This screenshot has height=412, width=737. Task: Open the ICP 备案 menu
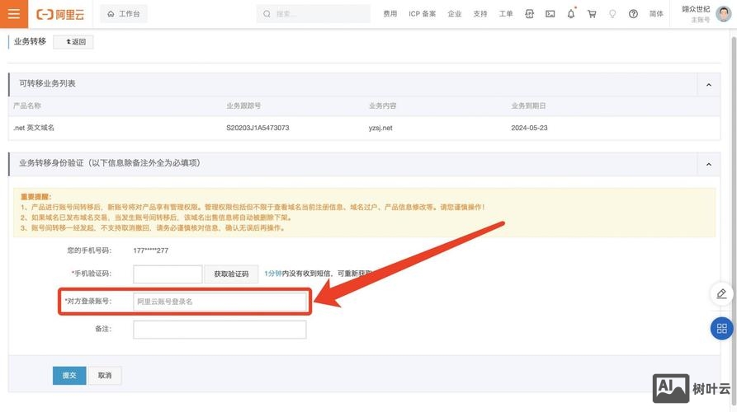[422, 14]
